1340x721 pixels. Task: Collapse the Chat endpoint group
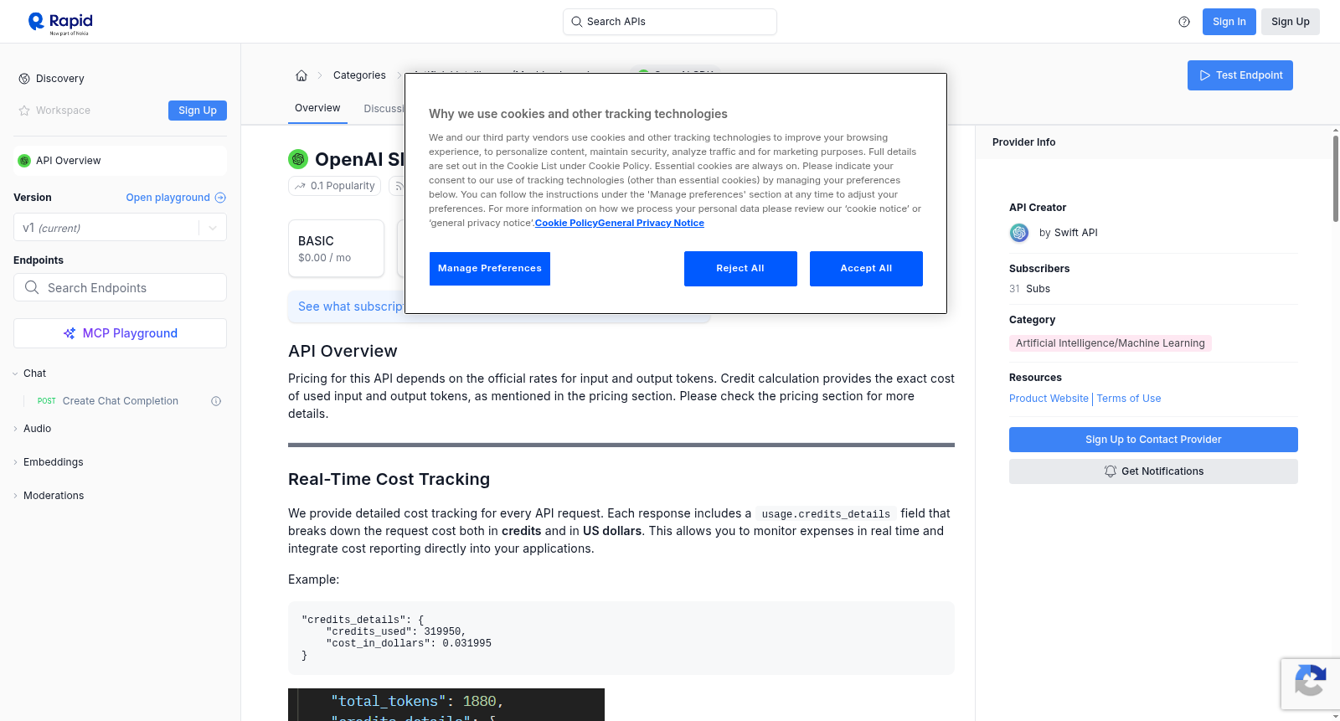tap(15, 373)
